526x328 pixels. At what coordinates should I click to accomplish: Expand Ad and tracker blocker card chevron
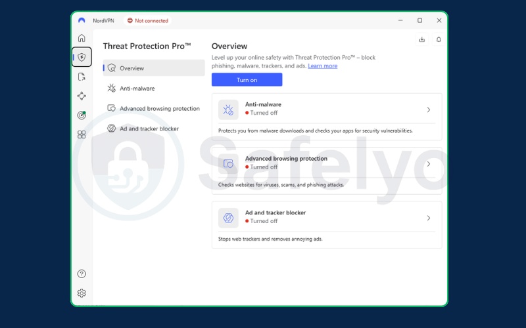coord(429,218)
